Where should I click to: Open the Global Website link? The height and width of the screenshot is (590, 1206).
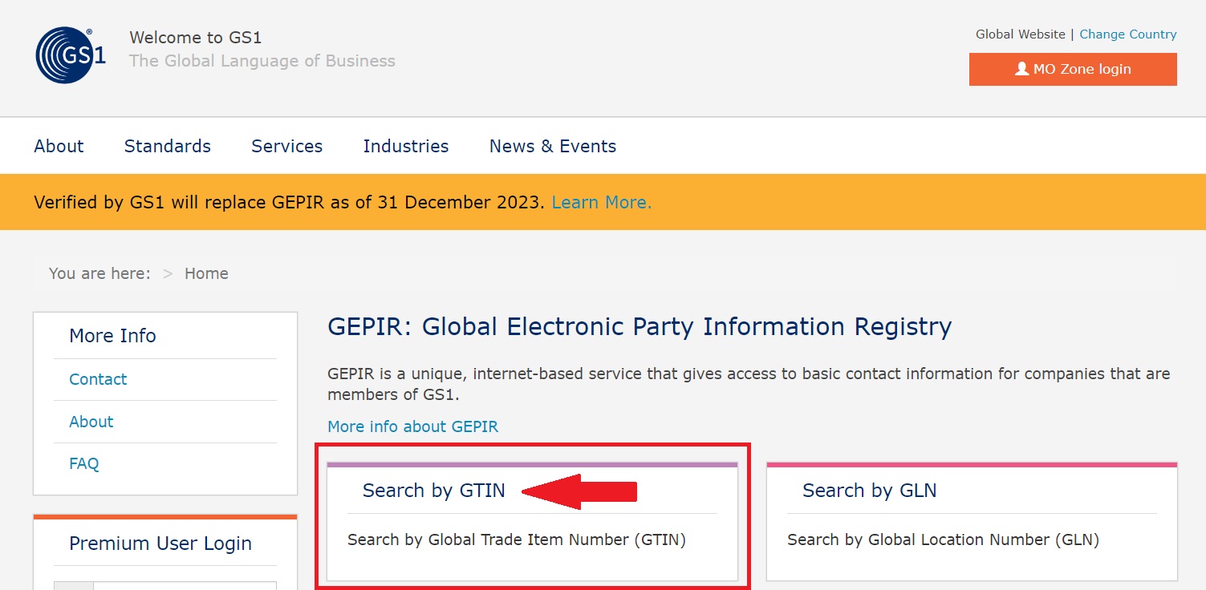pyautogui.click(x=1020, y=34)
